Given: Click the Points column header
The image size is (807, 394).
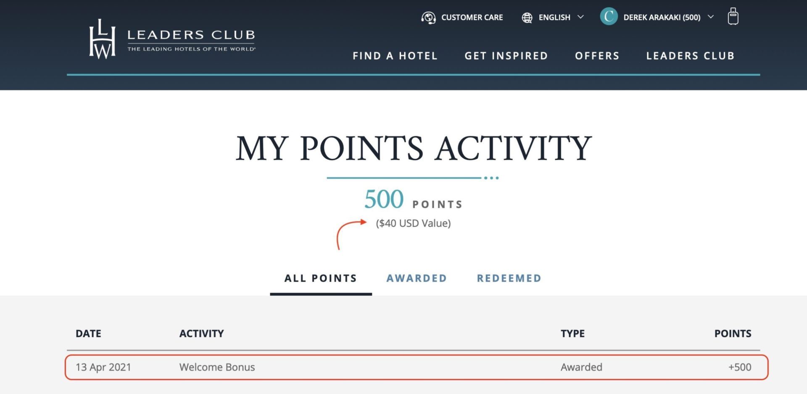Looking at the screenshot, I should click(733, 333).
